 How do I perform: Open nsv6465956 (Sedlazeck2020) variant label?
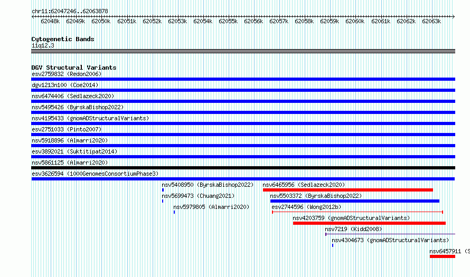304,185
